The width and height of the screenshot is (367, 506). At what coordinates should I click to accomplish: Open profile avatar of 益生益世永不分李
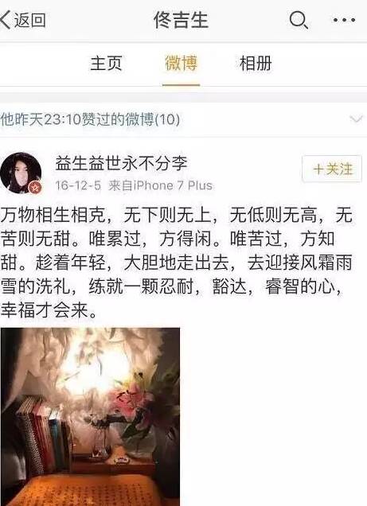tap(21, 173)
